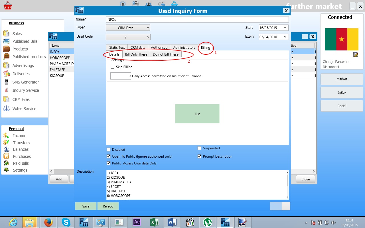Click the Disconnect link
Viewport: 365px width, 228px height.
coord(331,67)
